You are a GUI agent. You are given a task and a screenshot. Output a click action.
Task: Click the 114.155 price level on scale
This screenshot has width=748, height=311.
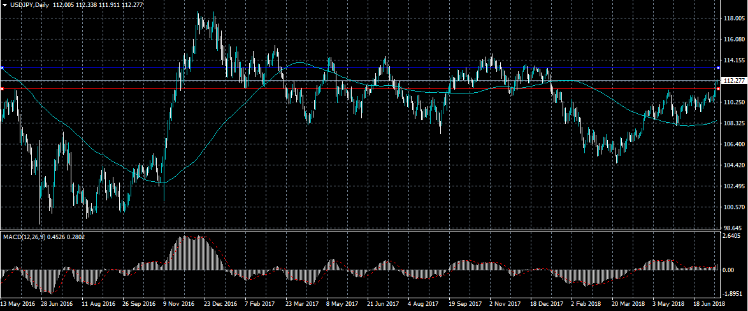coord(735,60)
